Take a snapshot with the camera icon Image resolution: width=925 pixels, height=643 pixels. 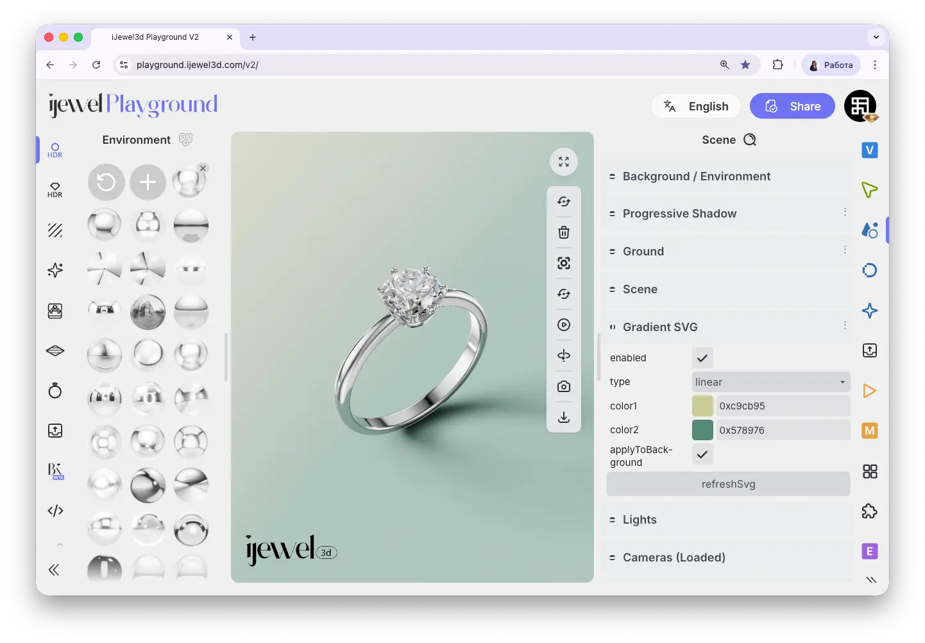(x=564, y=386)
